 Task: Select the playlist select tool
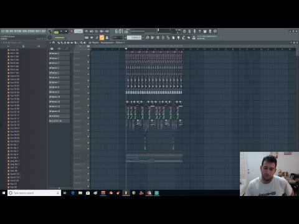coord(78,43)
